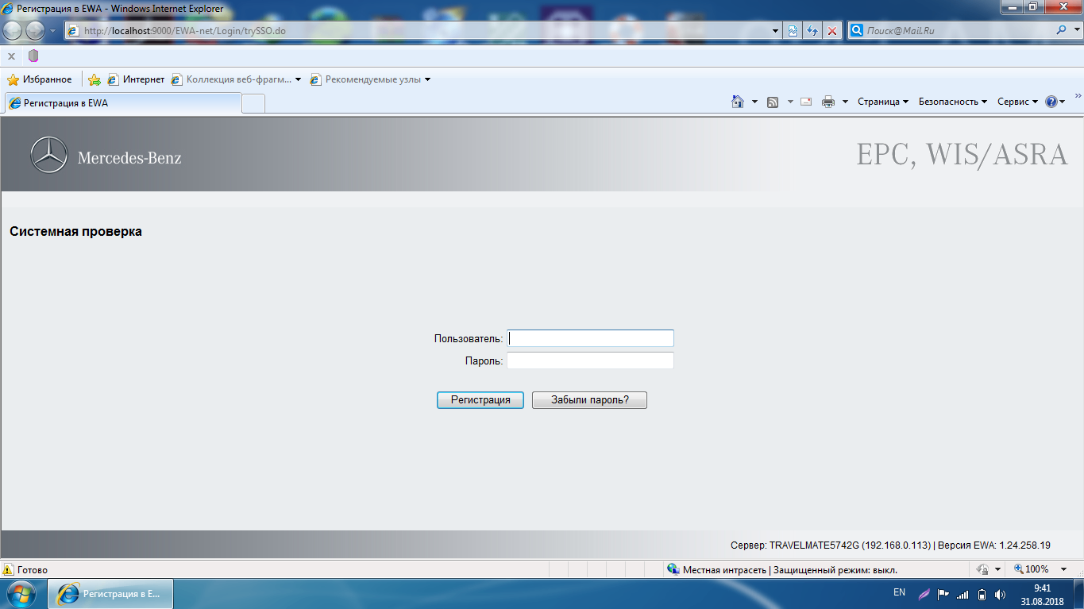Click the purple feather tray icon
The image size is (1084, 609).
click(x=924, y=594)
